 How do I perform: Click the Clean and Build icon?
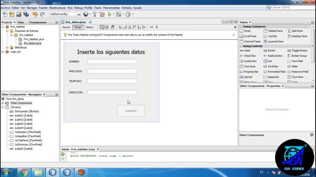(102, 14)
